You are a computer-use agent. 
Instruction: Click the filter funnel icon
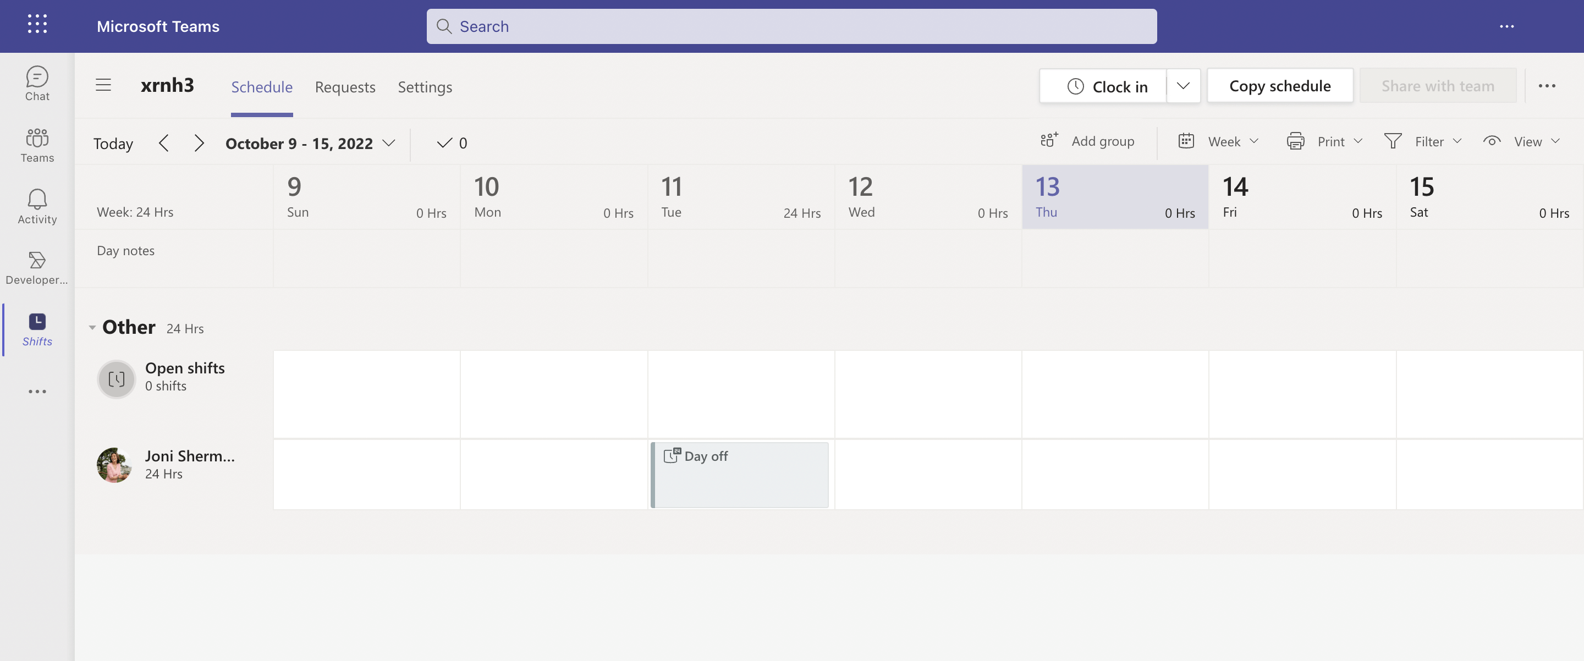click(x=1393, y=141)
